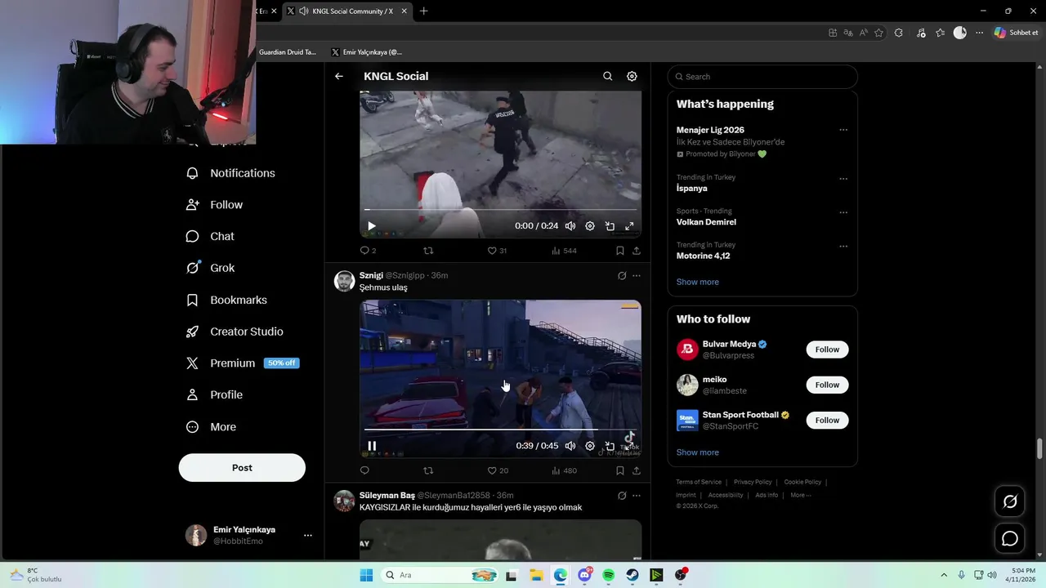The width and height of the screenshot is (1046, 588).
Task: Open search inside the KNGL Social community
Action: [x=607, y=76]
